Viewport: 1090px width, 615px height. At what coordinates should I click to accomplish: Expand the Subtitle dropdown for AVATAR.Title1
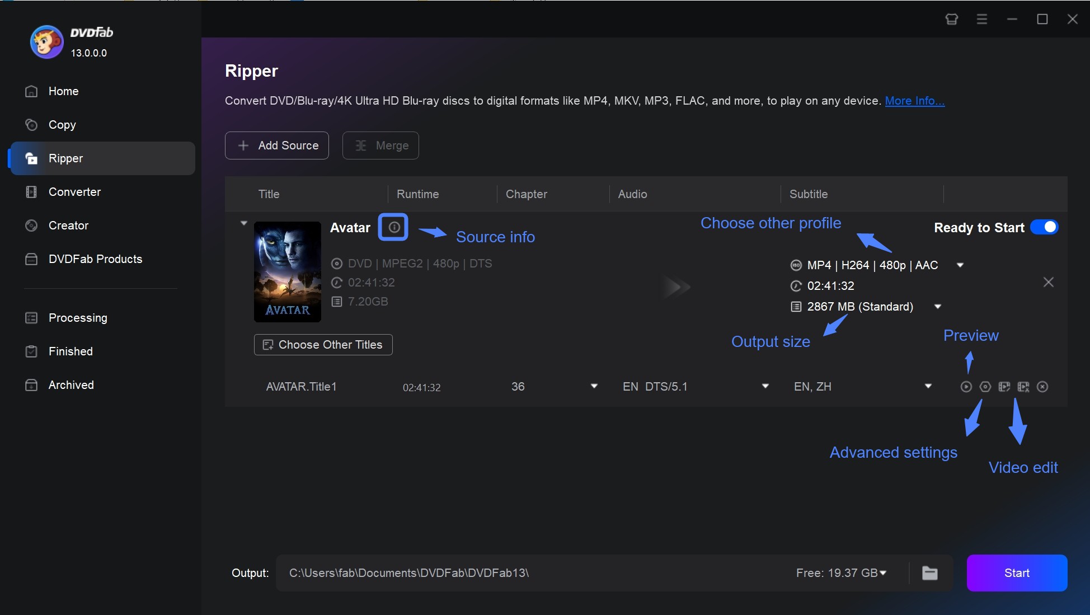(928, 387)
